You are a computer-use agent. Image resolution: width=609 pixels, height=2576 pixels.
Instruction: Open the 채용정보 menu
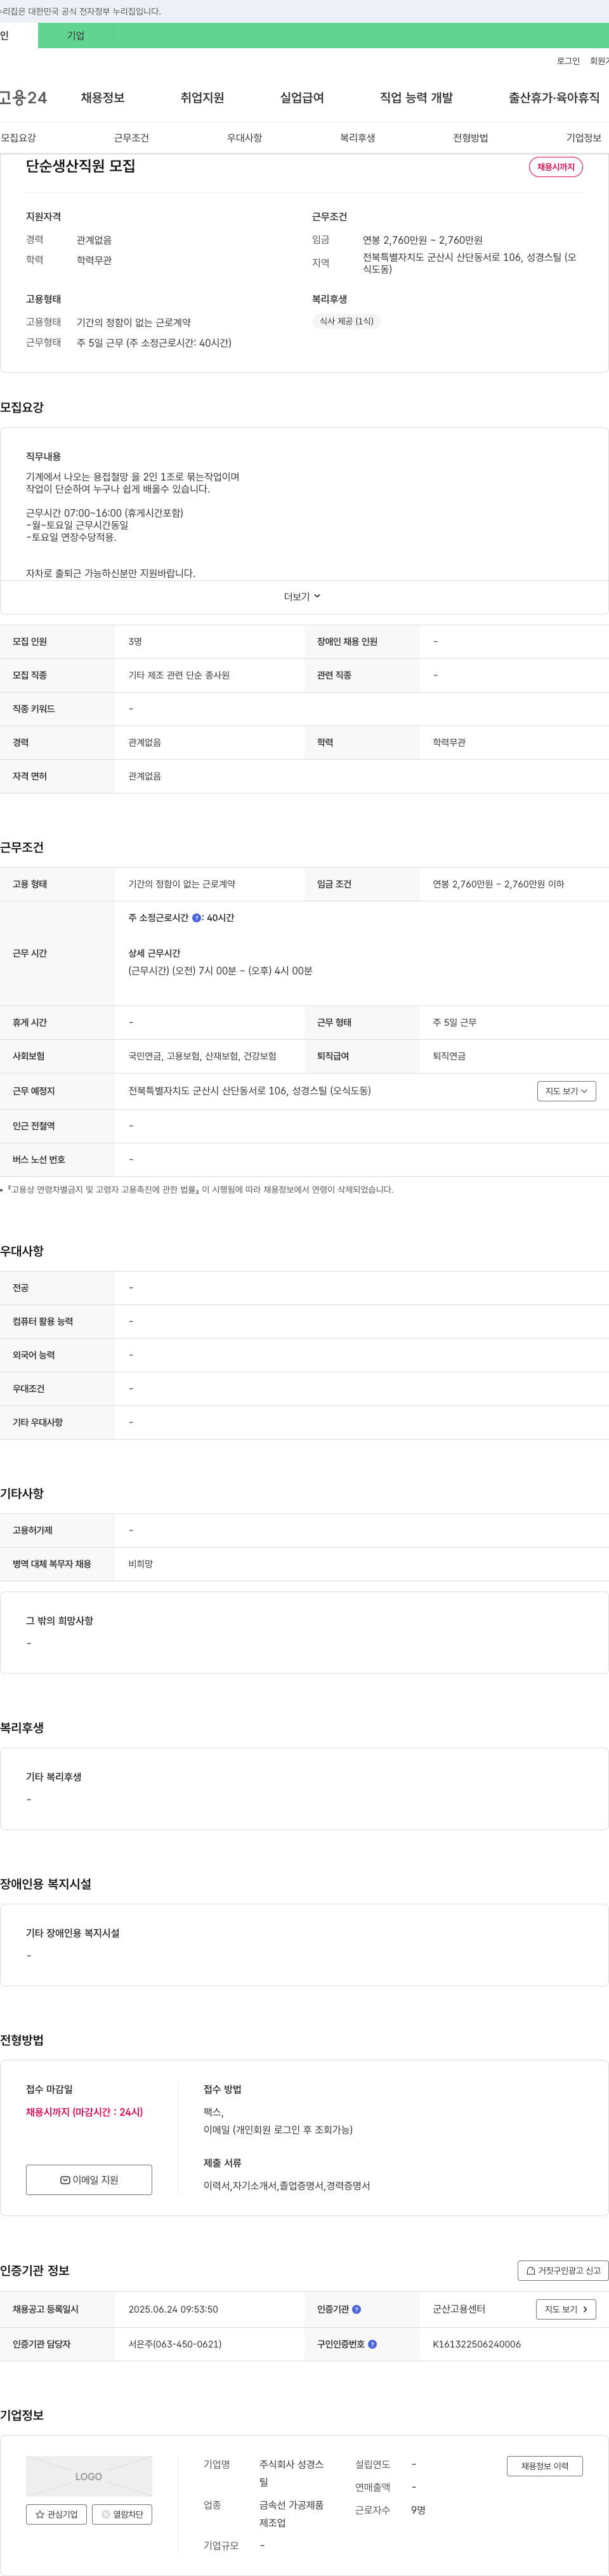click(x=103, y=97)
